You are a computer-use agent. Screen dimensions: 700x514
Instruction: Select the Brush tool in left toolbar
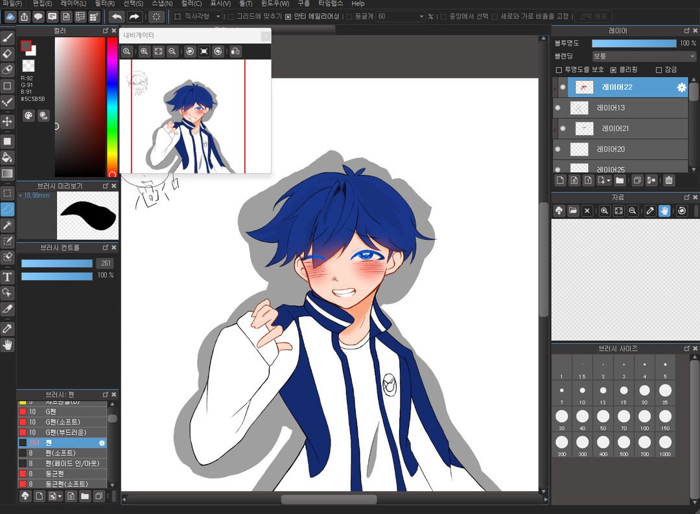[8, 38]
